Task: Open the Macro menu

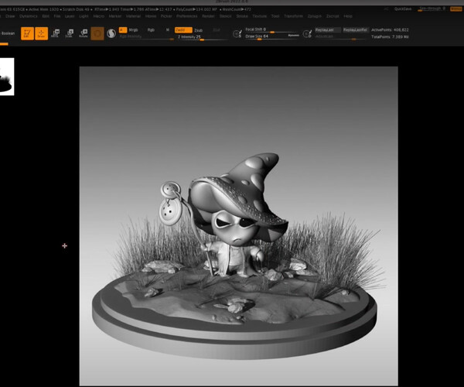Action: pyautogui.click(x=98, y=16)
